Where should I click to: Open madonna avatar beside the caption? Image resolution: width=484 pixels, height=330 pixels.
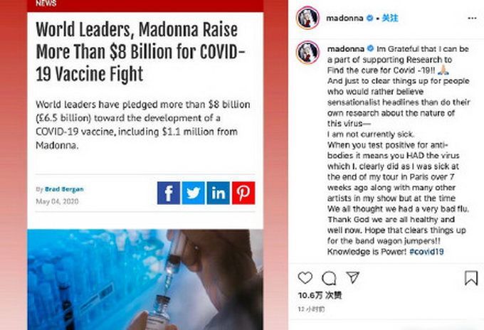[x=307, y=52]
